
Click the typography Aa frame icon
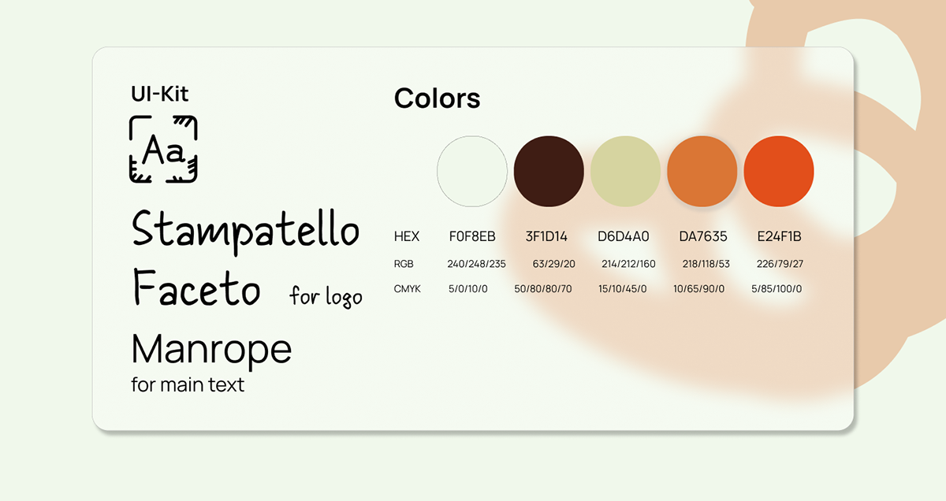[163, 150]
